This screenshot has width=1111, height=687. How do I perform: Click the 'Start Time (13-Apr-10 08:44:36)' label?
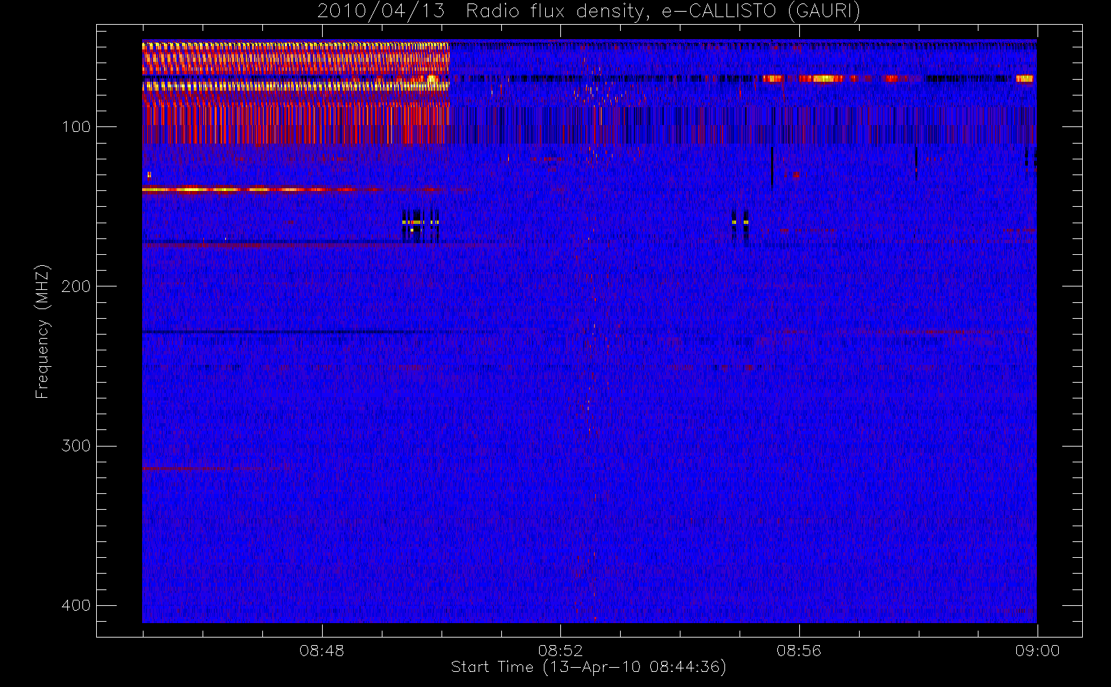coord(588,667)
